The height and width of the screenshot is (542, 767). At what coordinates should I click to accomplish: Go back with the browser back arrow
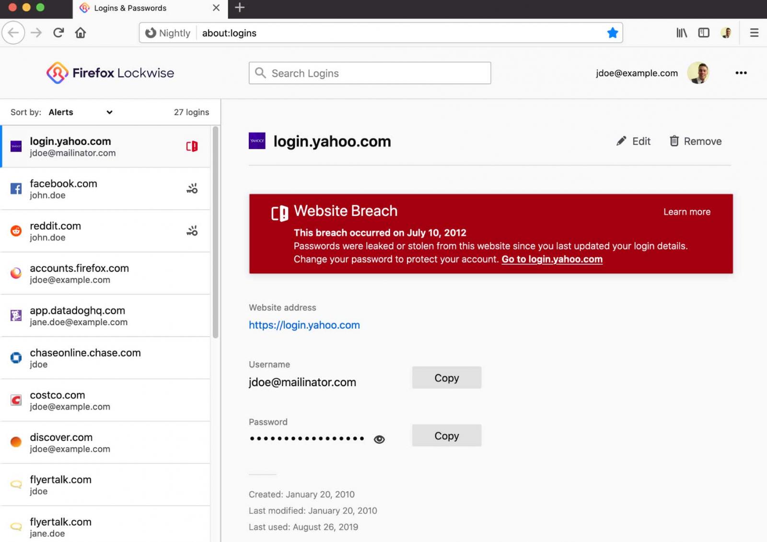pos(13,33)
